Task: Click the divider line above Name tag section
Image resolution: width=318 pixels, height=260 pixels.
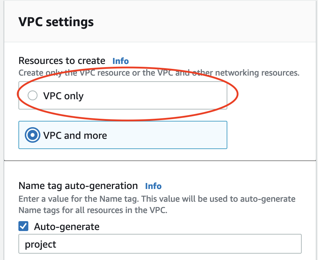Action: [159, 161]
